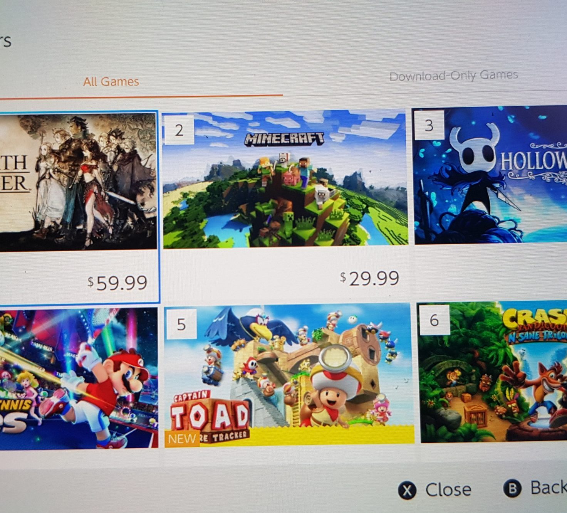Click the Back label at bottom

(x=549, y=488)
